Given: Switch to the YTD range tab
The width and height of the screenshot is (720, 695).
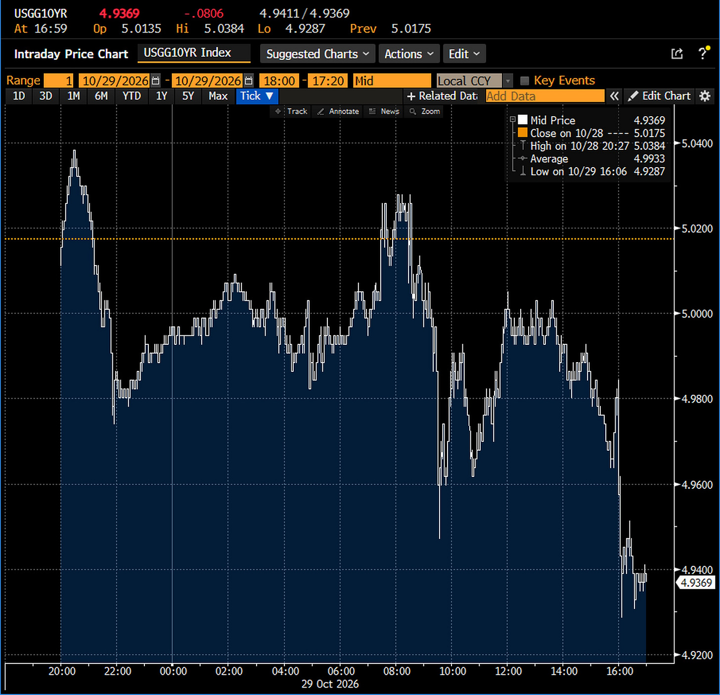Looking at the screenshot, I should click(132, 96).
